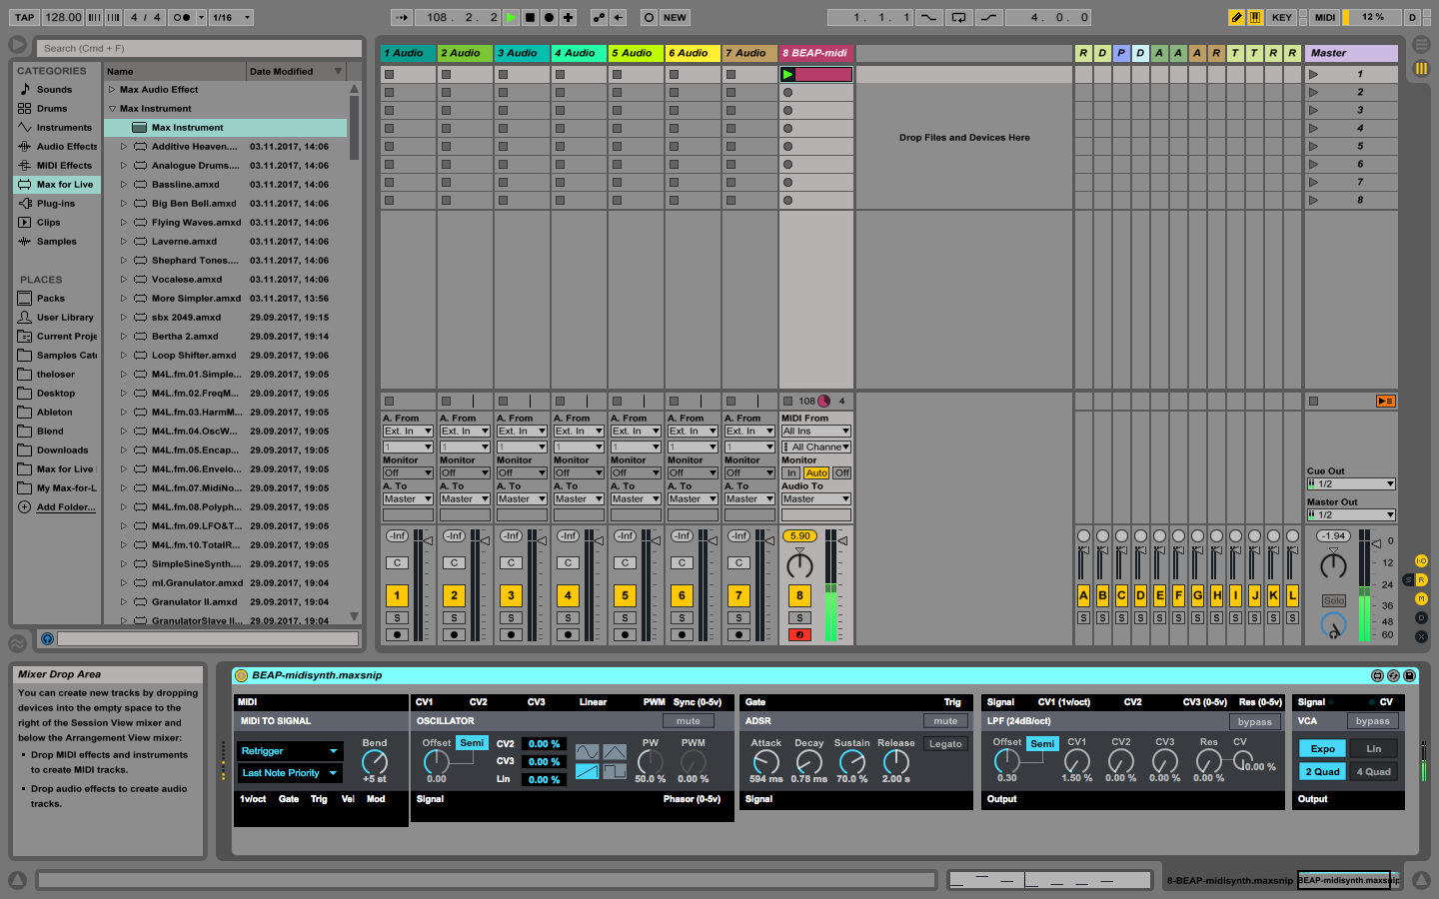Click the TAP tempo button
1439x899 pixels.
pos(24,17)
